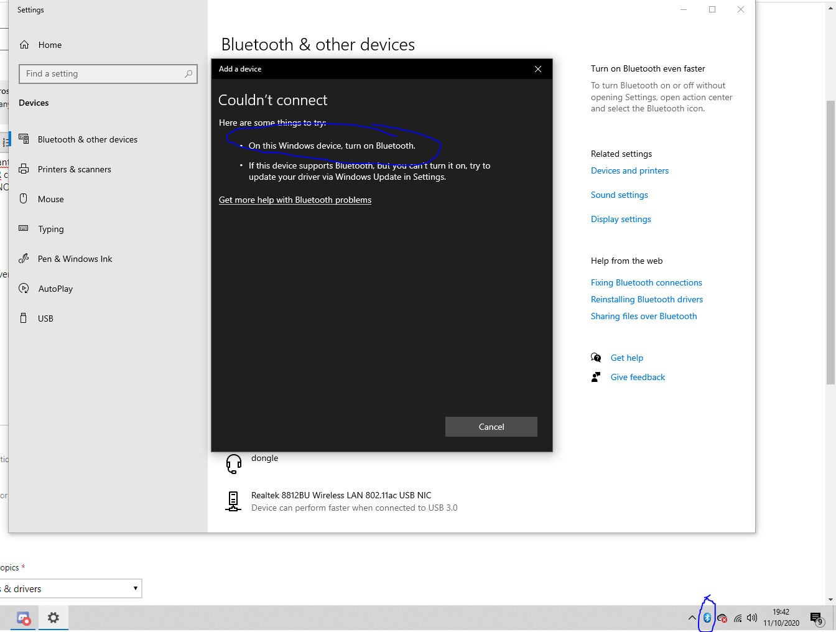The image size is (836, 632).
Task: Click the background page scrollbar thumb
Action: [x=830, y=243]
